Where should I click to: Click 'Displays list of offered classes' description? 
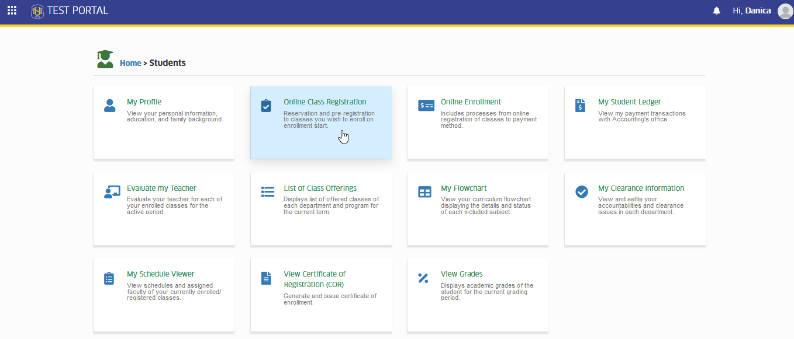(332, 205)
